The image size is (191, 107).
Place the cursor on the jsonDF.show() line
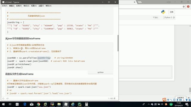[x=15, y=67]
